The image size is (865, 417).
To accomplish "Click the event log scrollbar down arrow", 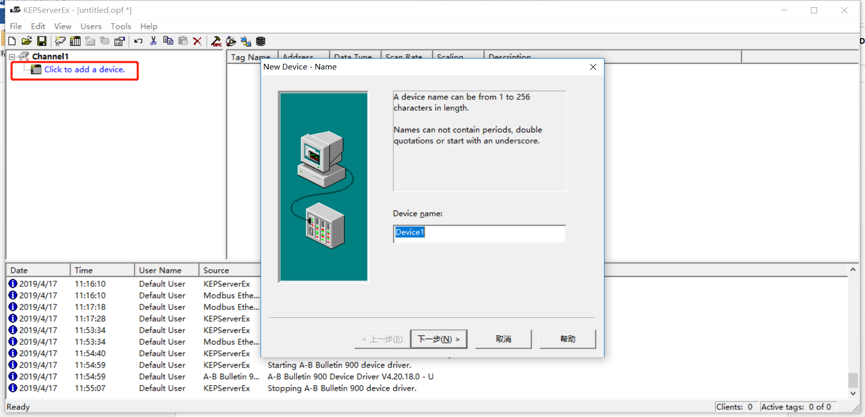I will pyautogui.click(x=853, y=393).
